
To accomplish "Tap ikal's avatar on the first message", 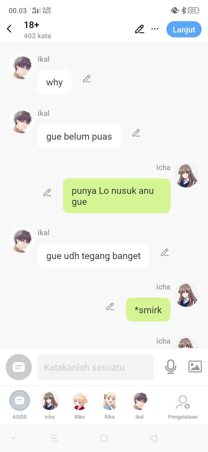I will (21, 67).
